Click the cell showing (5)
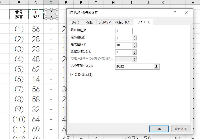Screen dimensions: 200x139 tap(19, 69)
